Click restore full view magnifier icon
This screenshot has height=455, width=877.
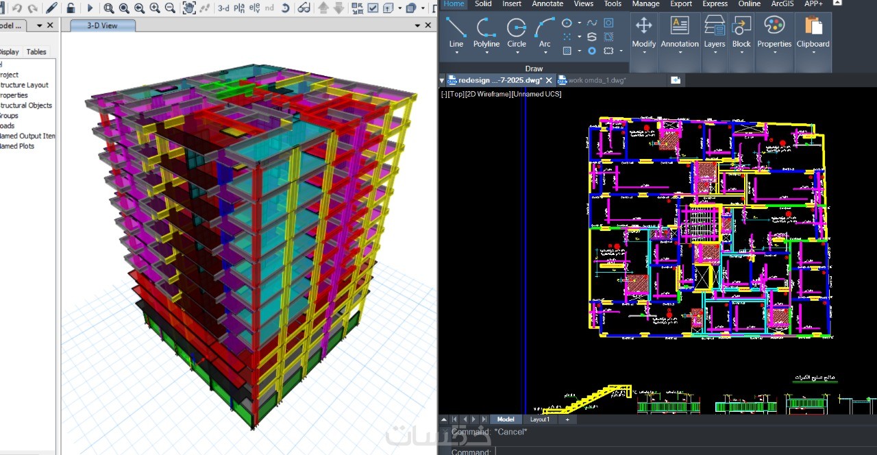pyautogui.click(x=124, y=8)
